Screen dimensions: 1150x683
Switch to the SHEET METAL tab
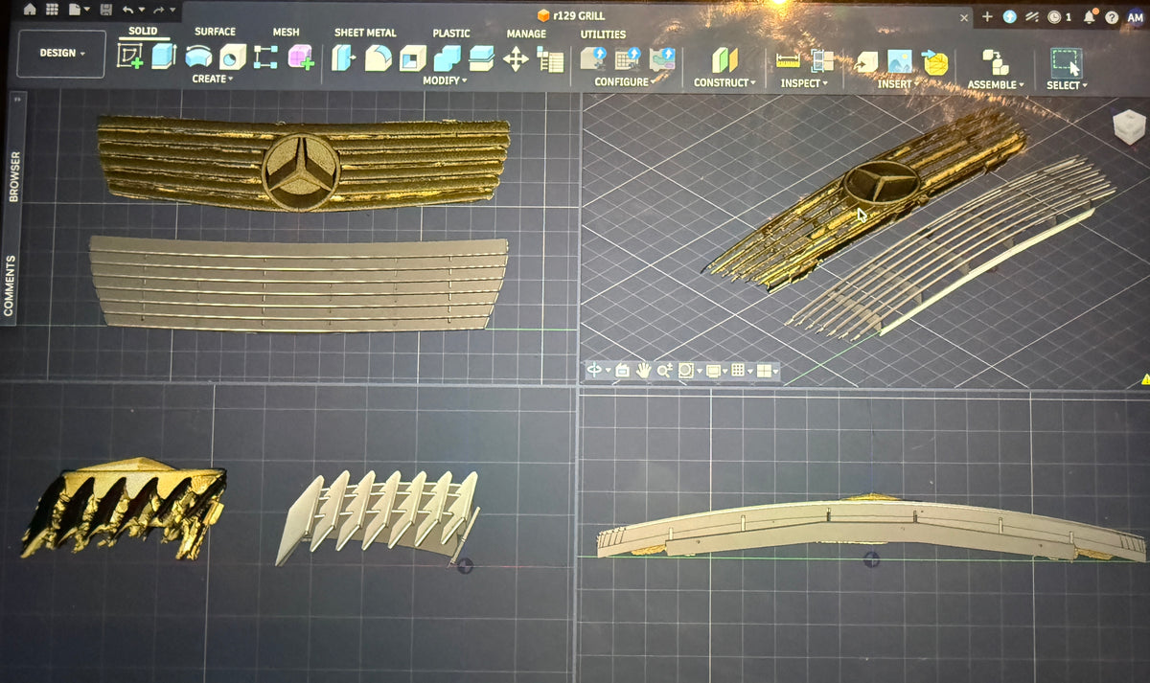click(x=365, y=33)
